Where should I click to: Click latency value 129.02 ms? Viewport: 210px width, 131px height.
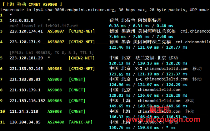[120, 95]
